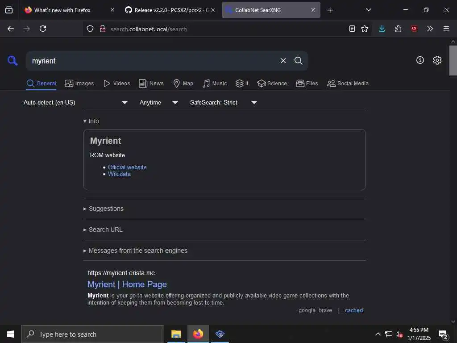Switch to the Science category

272,84
